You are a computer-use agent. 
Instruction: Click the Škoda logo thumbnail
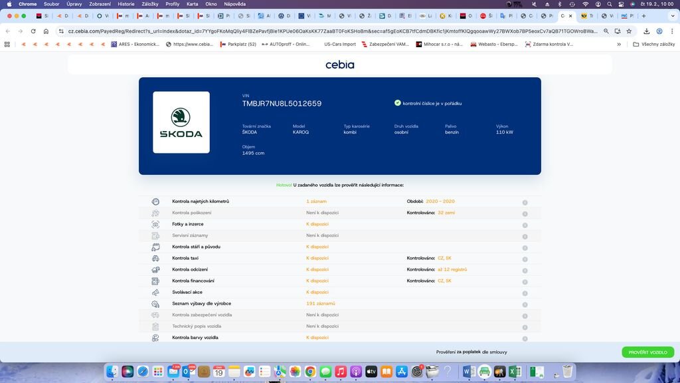pos(181,122)
